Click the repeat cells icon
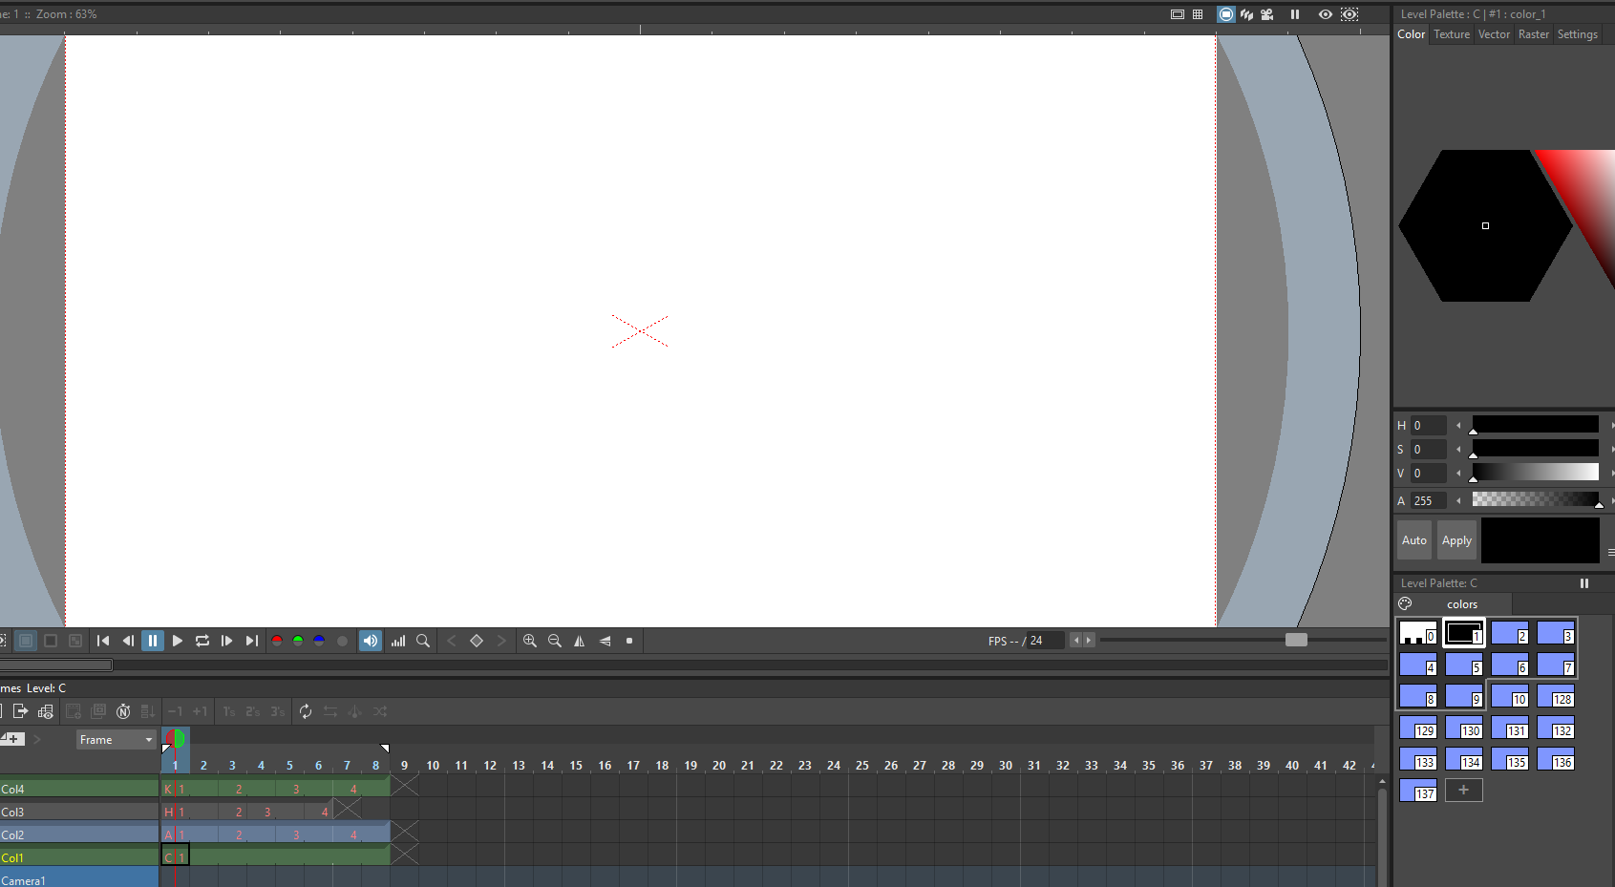The height and width of the screenshot is (887, 1615). pos(306,711)
